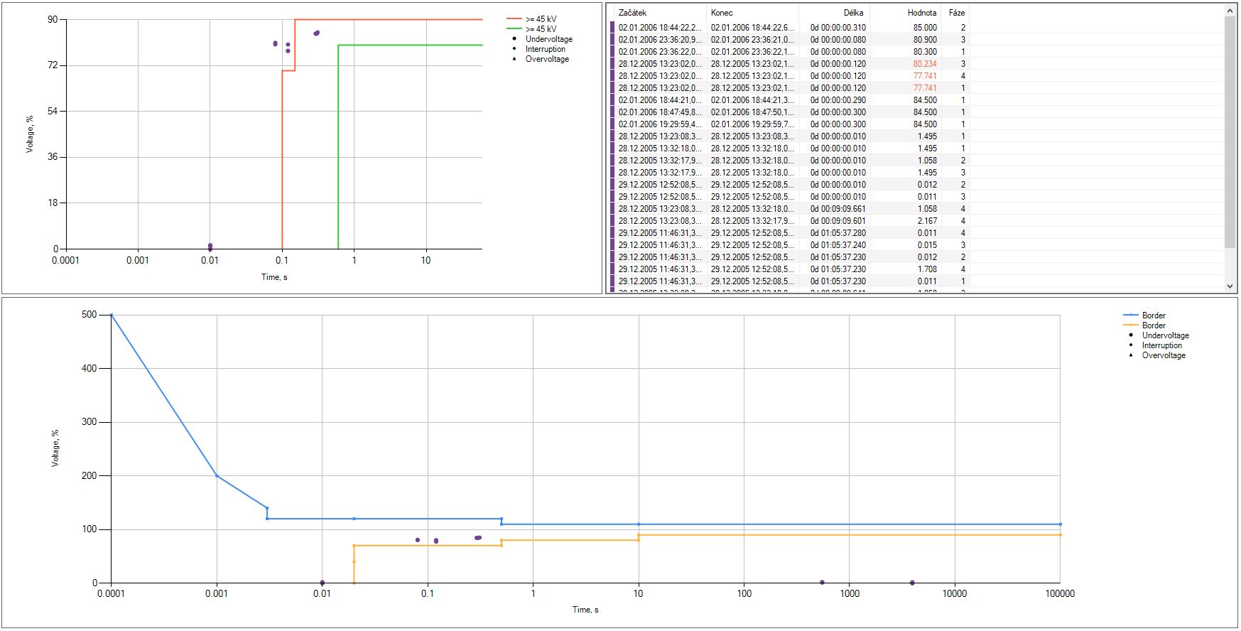Sort the table by the Začátek column
Image resolution: width=1241 pixels, height=631 pixels.
pyautogui.click(x=659, y=13)
